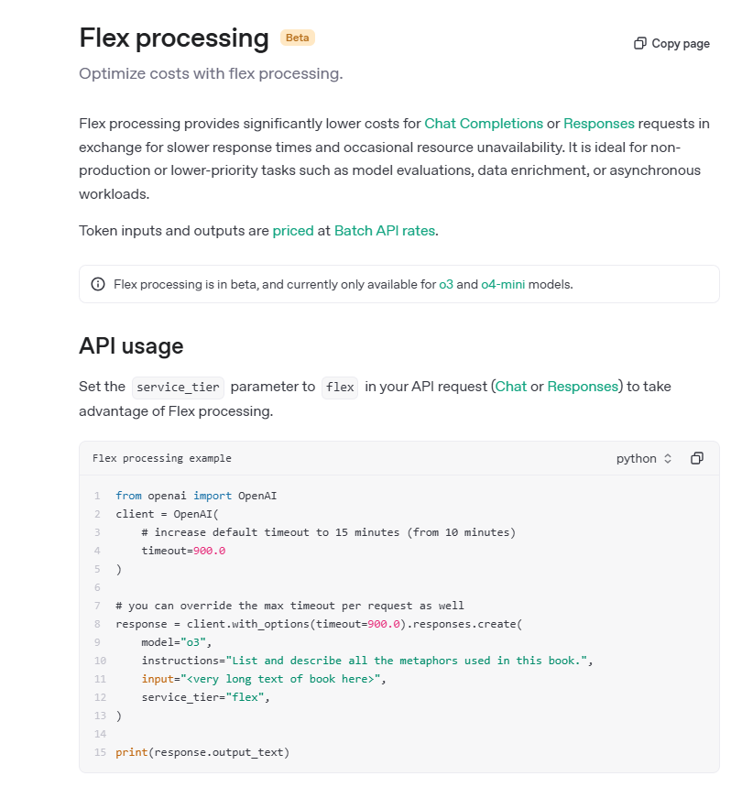Screen dimensions: 742x787
Task: Click the Beta badge next to the title
Action: (x=297, y=38)
